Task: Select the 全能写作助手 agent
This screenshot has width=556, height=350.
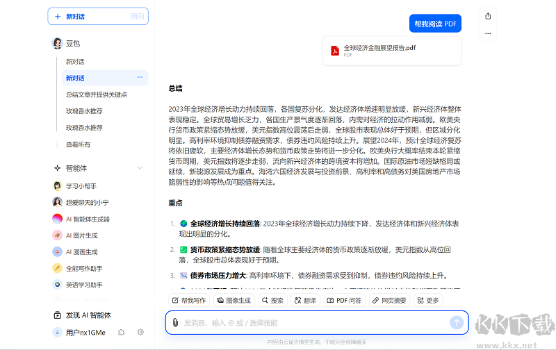Action: [x=84, y=268]
